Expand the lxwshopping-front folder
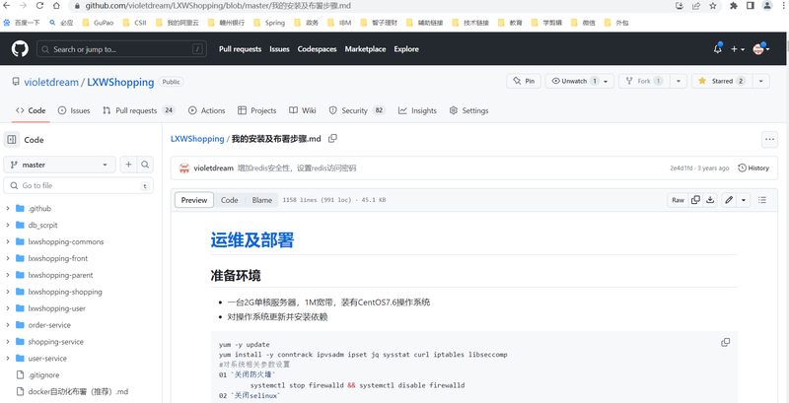Viewport: 789px width, 403px height. (x=8, y=258)
